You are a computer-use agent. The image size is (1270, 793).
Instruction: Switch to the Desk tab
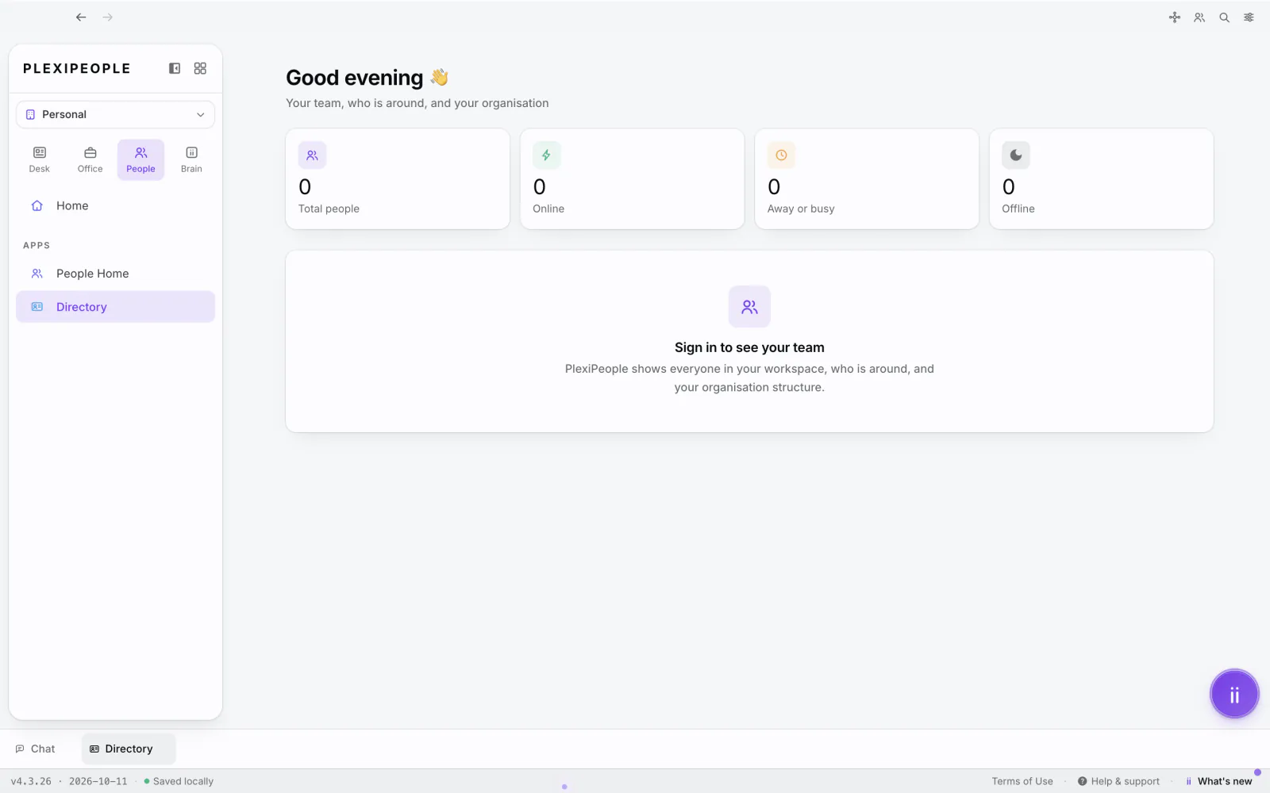click(x=40, y=159)
